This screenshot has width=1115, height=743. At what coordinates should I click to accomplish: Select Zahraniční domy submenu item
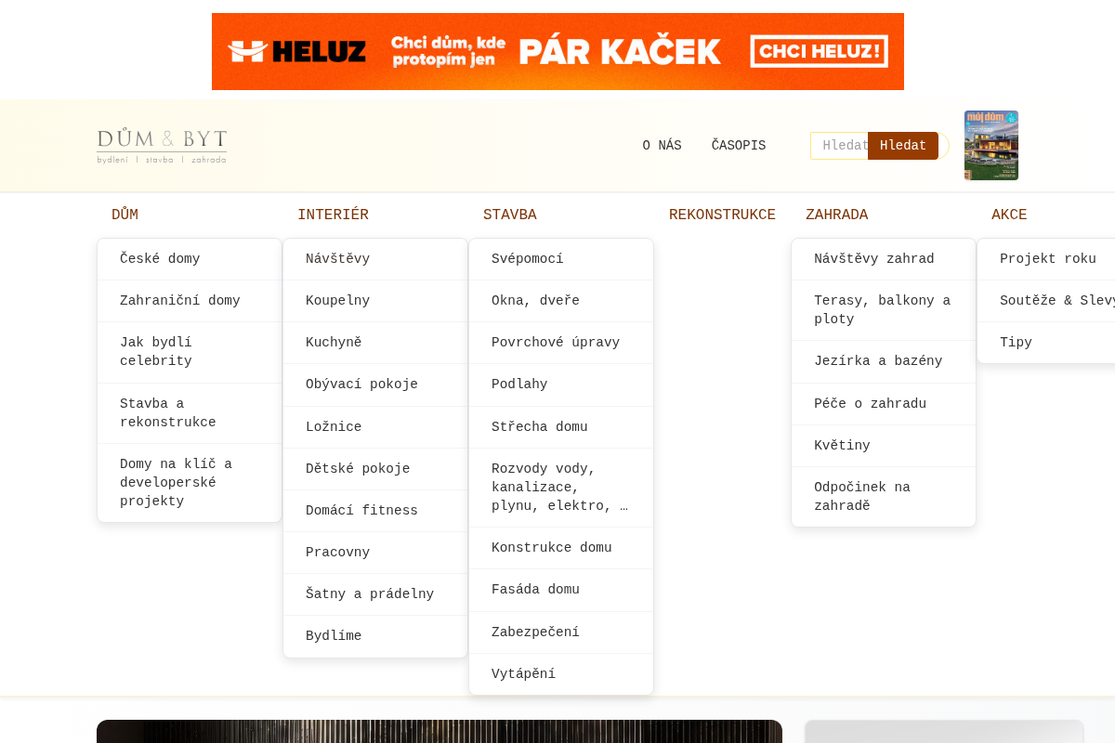tap(190, 301)
